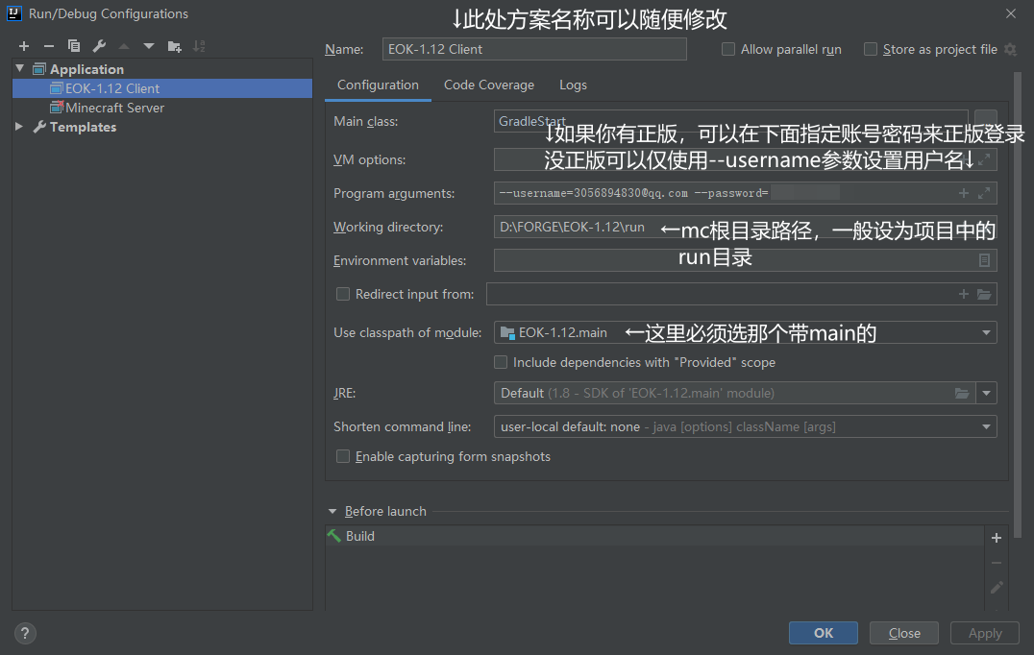Image resolution: width=1034 pixels, height=655 pixels.
Task: Include dependencies with Provided scope
Action: (x=501, y=362)
